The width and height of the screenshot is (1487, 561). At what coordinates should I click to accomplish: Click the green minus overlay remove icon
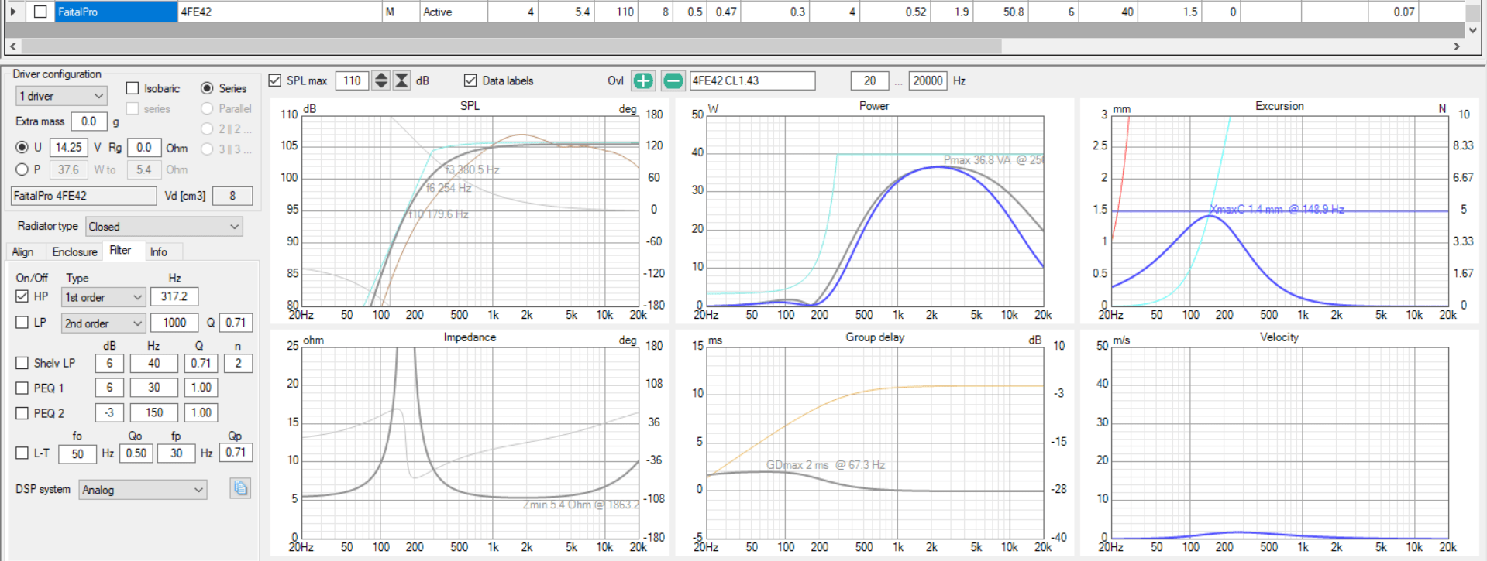tap(673, 80)
